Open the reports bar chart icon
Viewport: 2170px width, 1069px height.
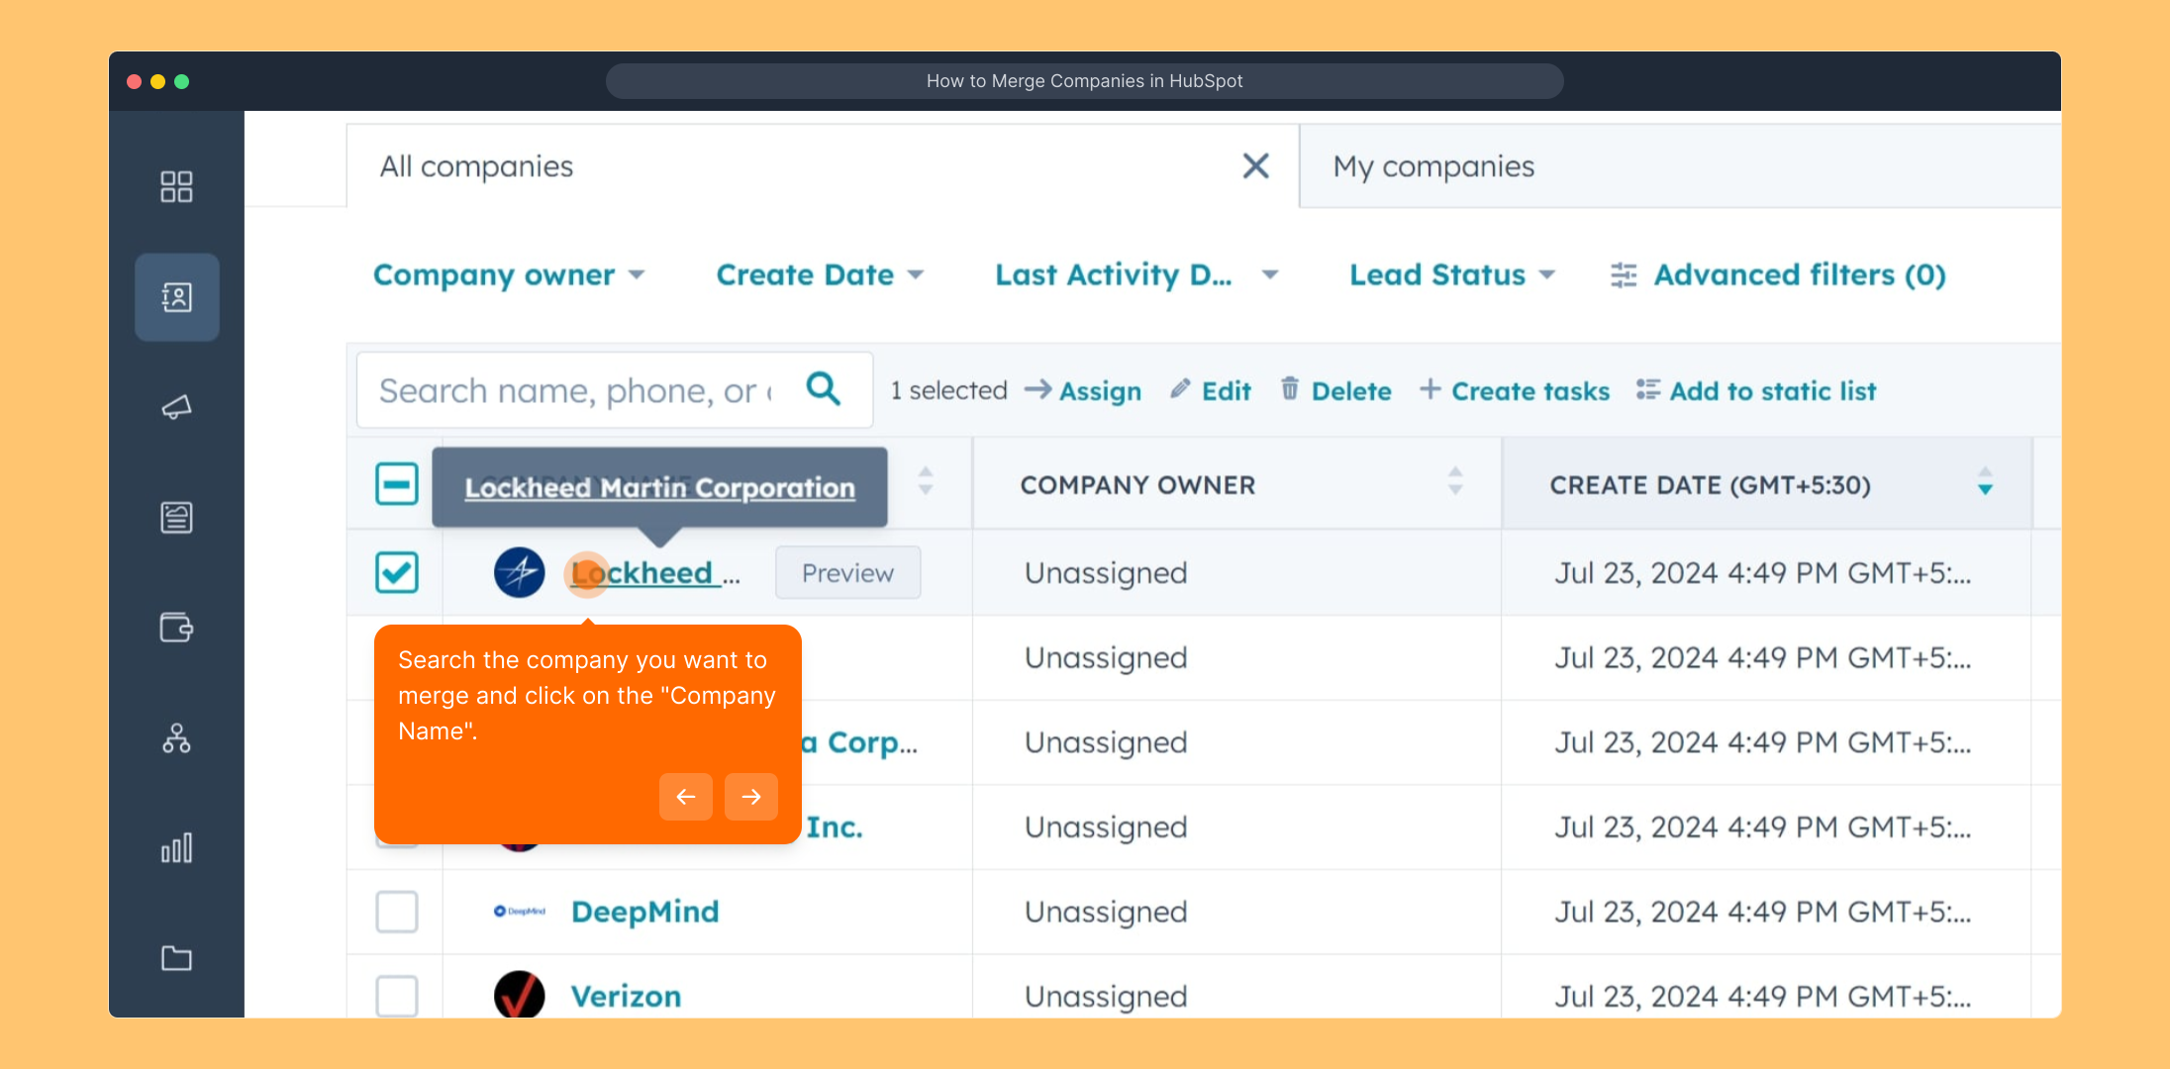coord(176,848)
